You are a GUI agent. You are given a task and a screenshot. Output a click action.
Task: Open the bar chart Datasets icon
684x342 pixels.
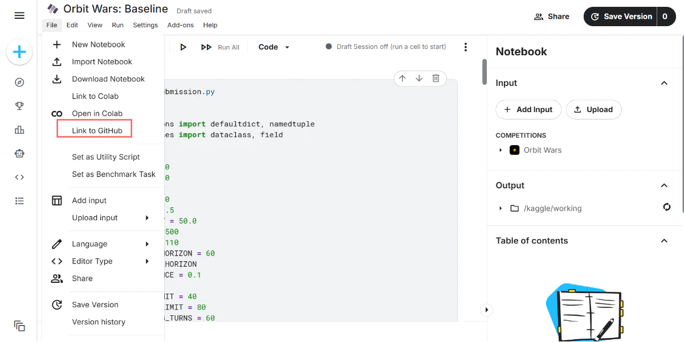click(x=19, y=130)
